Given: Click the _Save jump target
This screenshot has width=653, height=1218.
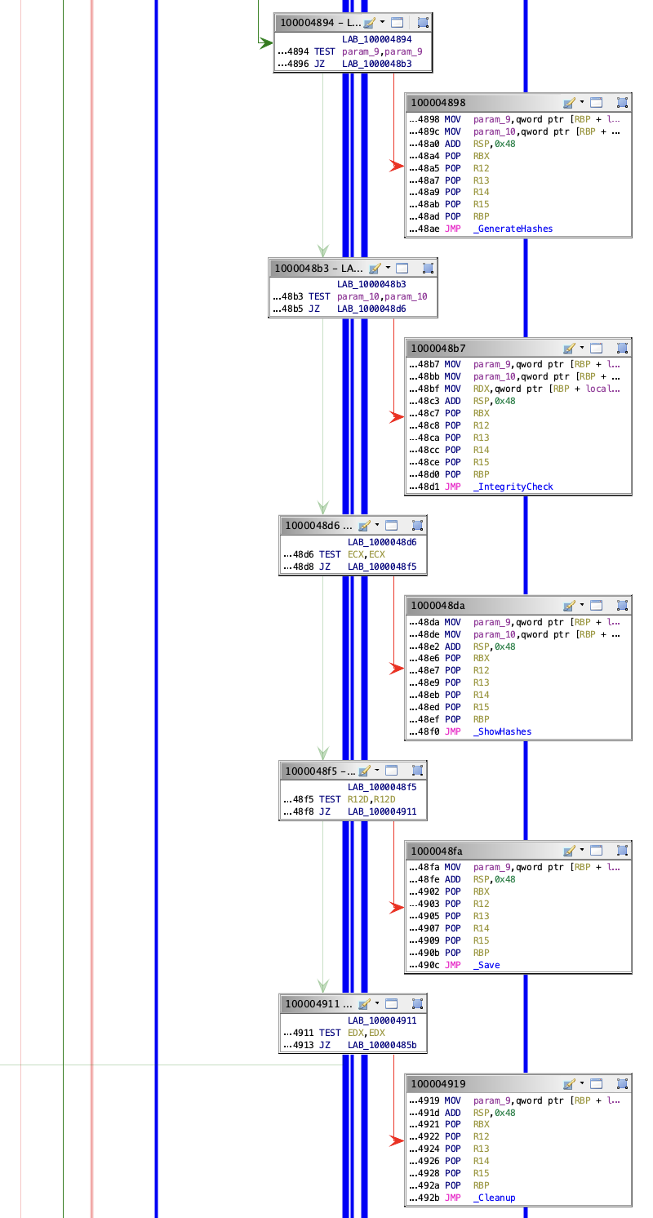Looking at the screenshot, I should tap(486, 965).
